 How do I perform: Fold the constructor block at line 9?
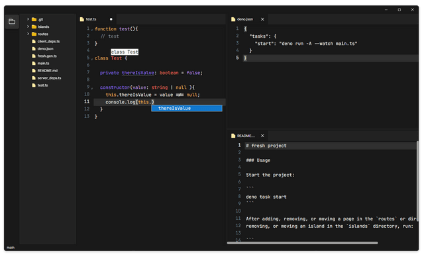91,88
